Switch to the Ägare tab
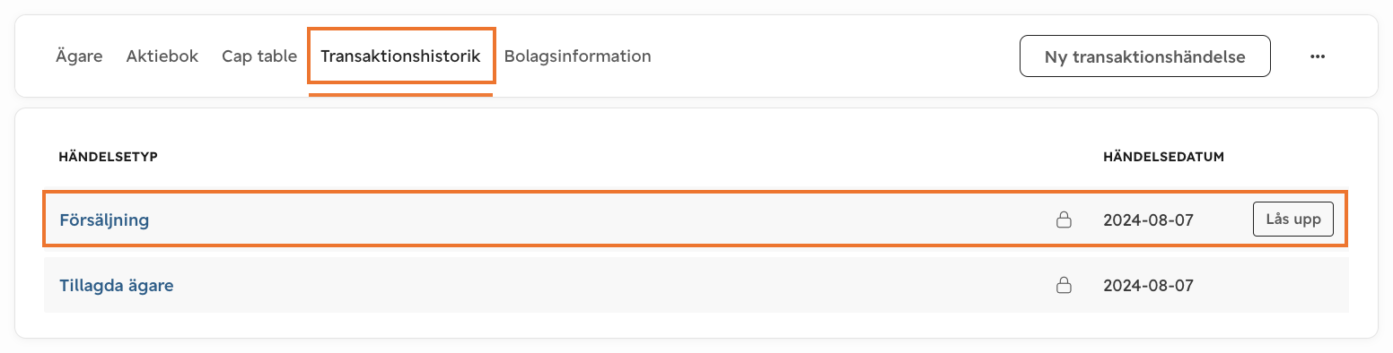This screenshot has height=353, width=1393. point(81,56)
